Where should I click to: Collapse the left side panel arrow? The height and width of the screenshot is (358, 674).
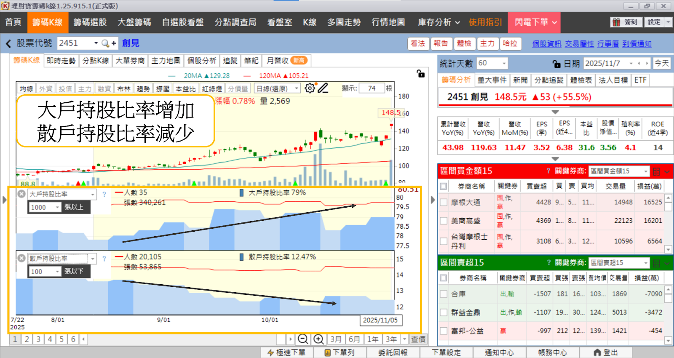(x=5, y=200)
